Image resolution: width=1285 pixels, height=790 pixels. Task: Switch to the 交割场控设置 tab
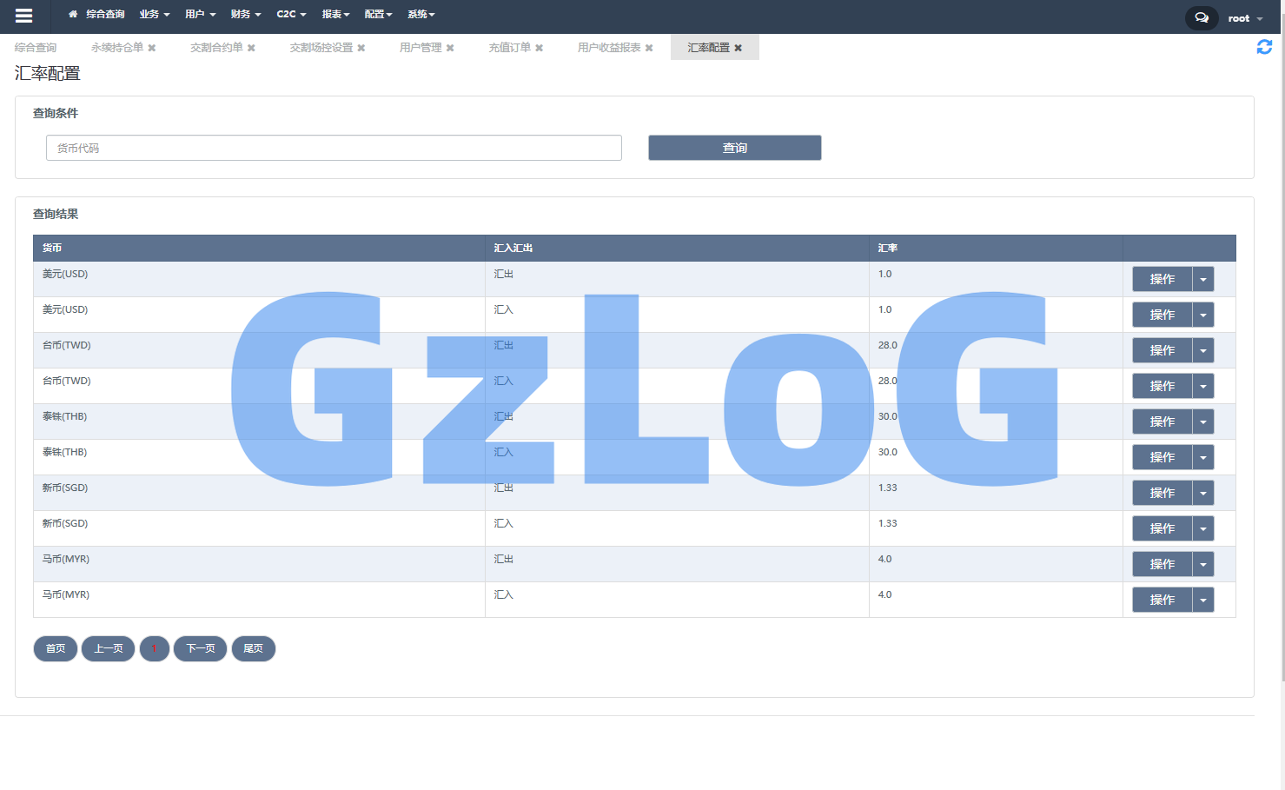321,48
